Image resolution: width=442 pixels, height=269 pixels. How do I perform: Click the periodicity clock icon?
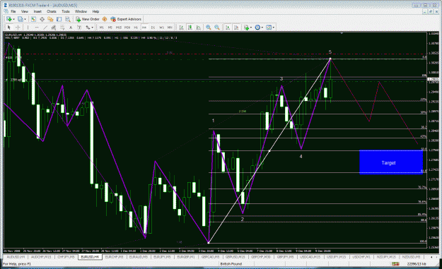click(257, 28)
